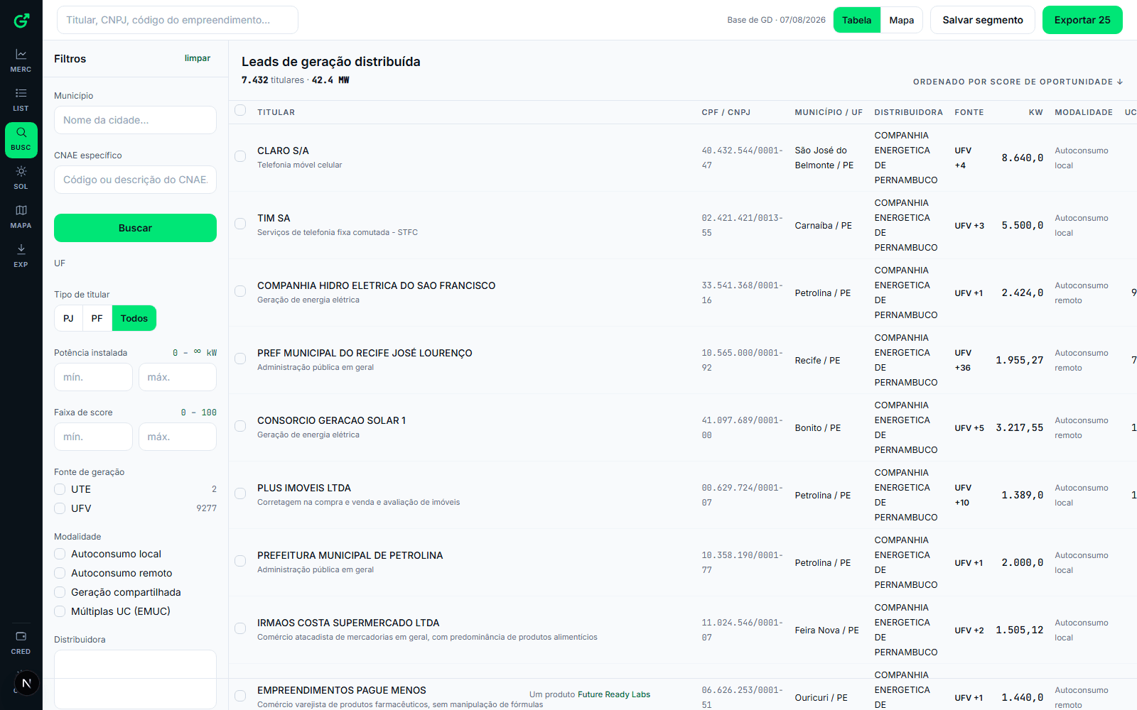Open the MERC market chart section
Screen dimensions: 1137x710
[x=21, y=60]
